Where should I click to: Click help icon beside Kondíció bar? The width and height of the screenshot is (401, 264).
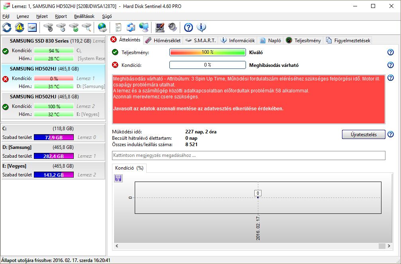click(391, 65)
